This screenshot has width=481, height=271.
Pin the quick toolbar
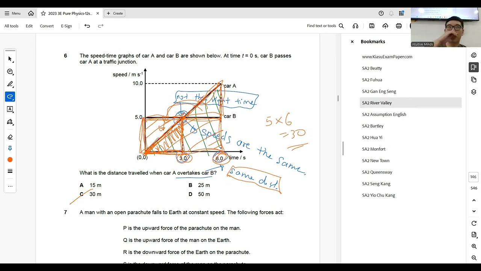tap(10, 148)
